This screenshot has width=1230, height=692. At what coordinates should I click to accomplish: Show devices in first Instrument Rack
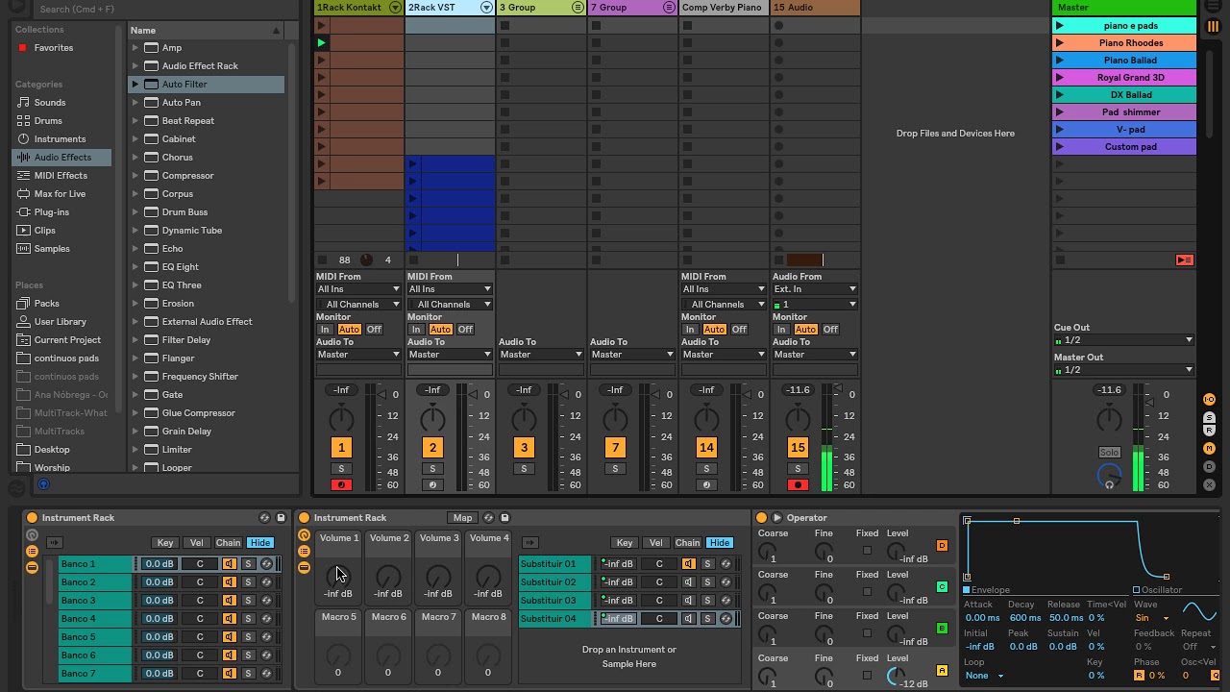click(x=32, y=568)
